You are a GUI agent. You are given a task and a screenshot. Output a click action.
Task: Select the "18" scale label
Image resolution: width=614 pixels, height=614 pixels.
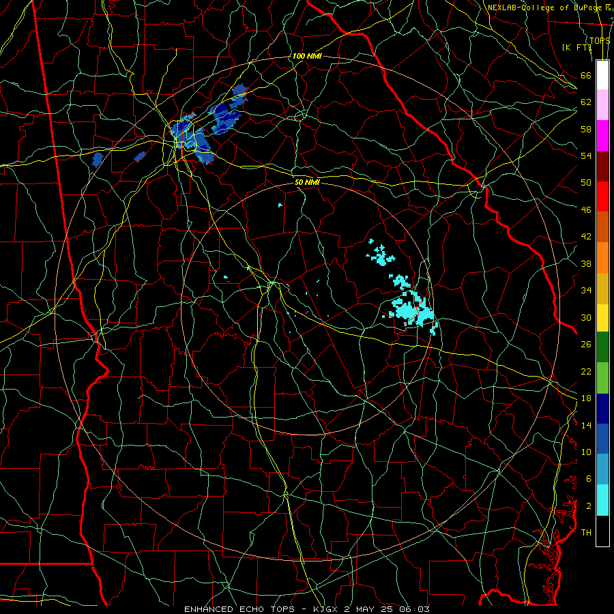(586, 398)
